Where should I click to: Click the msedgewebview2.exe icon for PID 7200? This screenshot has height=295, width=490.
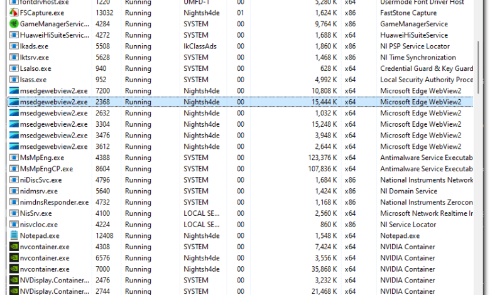14,91
